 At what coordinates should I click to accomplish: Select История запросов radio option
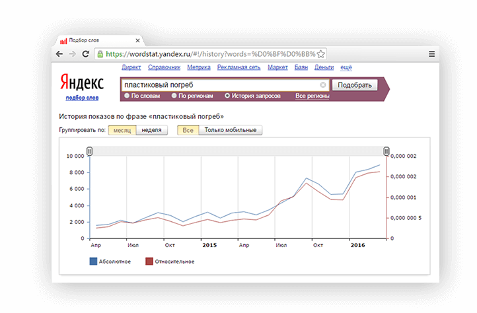pos(227,96)
